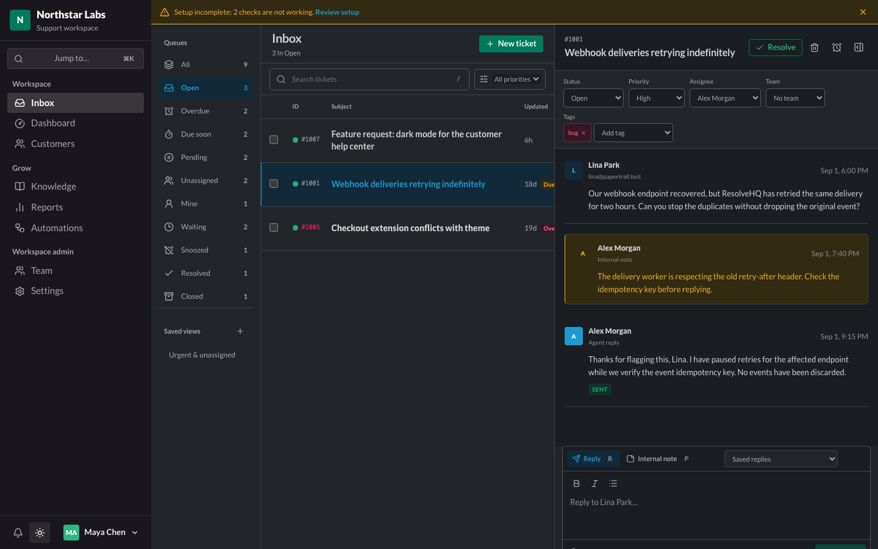Apply bold formatting in reply editor
Screen dimensions: 878x549
(576, 484)
